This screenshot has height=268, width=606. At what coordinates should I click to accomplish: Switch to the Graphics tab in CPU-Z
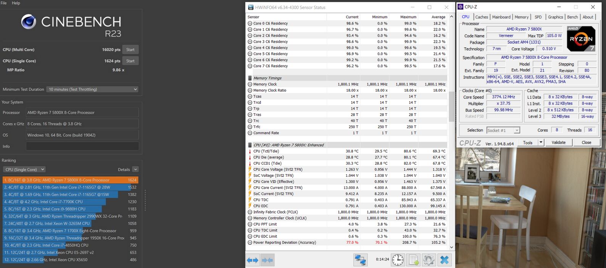pyautogui.click(x=556, y=17)
